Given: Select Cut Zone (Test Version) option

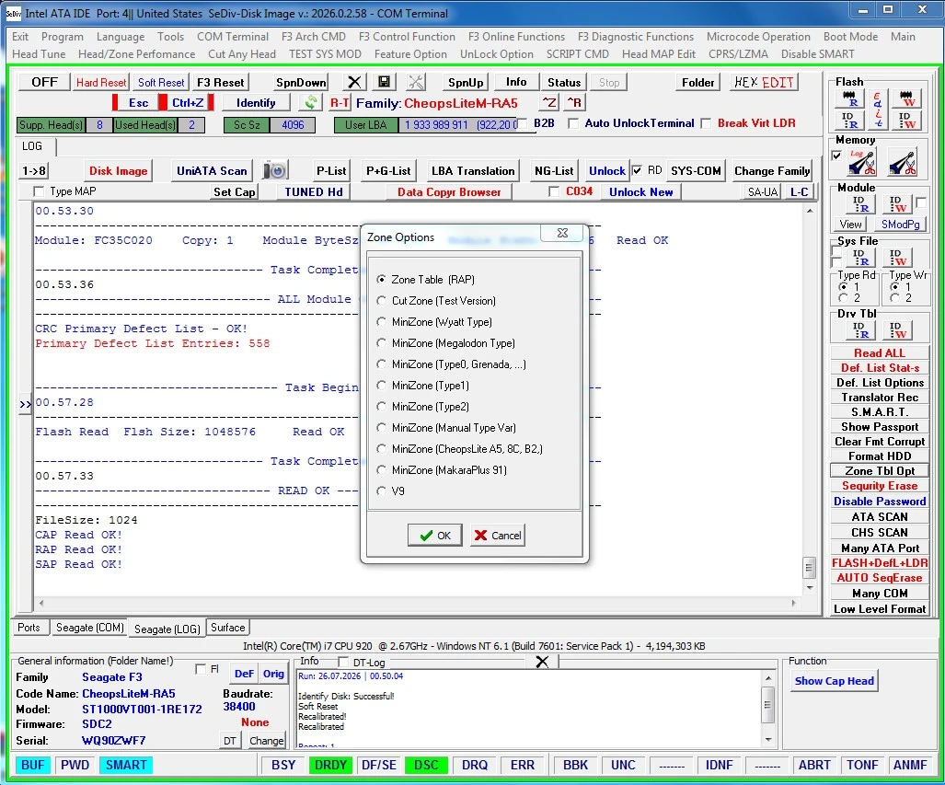Looking at the screenshot, I should pos(381,301).
